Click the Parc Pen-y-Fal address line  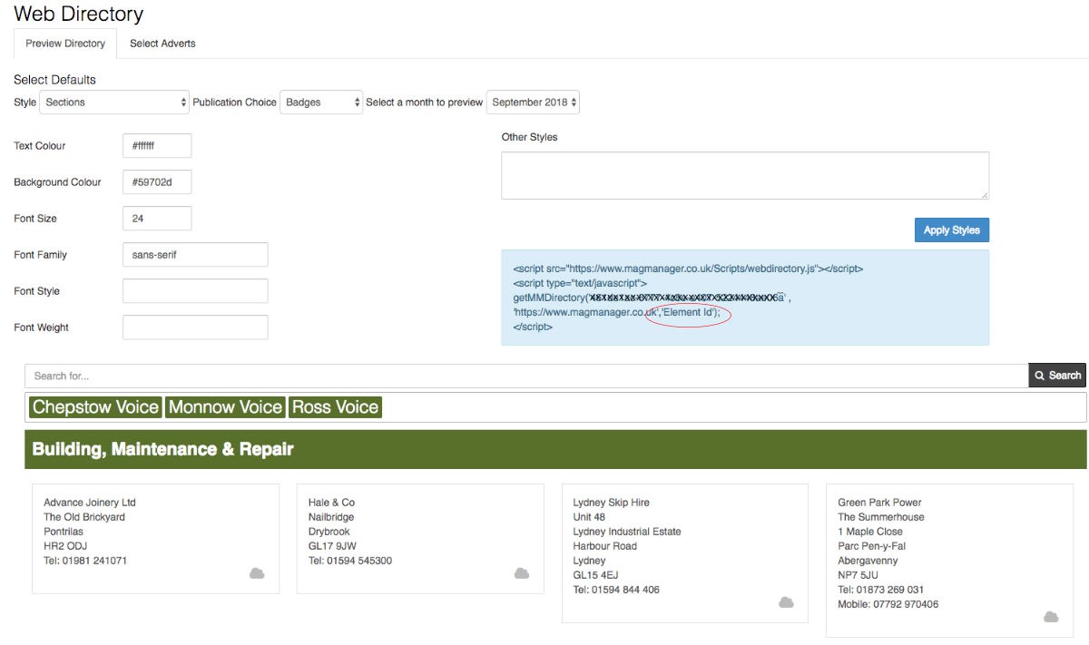tap(872, 546)
